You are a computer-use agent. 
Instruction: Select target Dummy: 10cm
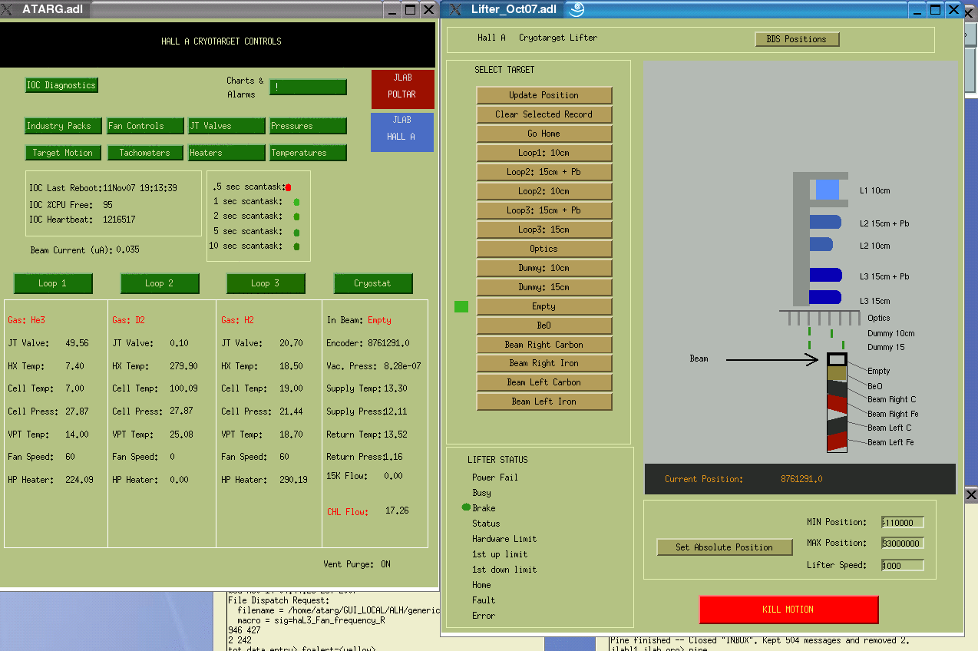[544, 268]
